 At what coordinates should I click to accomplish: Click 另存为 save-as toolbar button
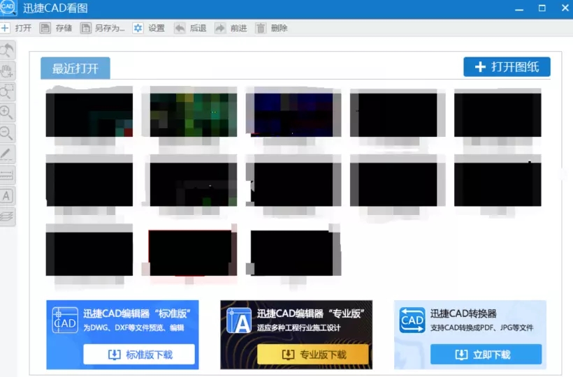pos(103,28)
